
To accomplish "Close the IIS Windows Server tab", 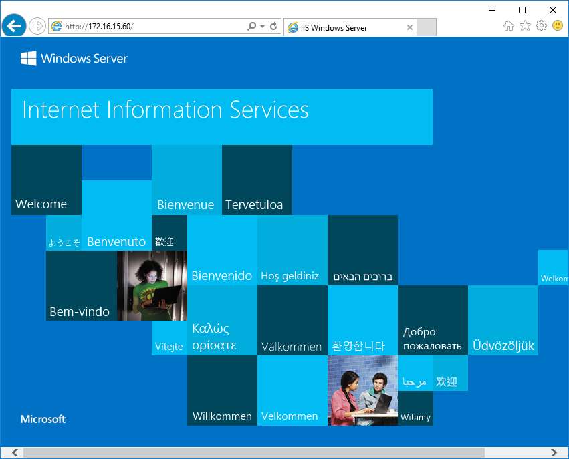I will [410, 27].
